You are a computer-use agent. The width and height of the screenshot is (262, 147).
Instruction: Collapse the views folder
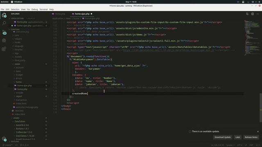(17, 64)
